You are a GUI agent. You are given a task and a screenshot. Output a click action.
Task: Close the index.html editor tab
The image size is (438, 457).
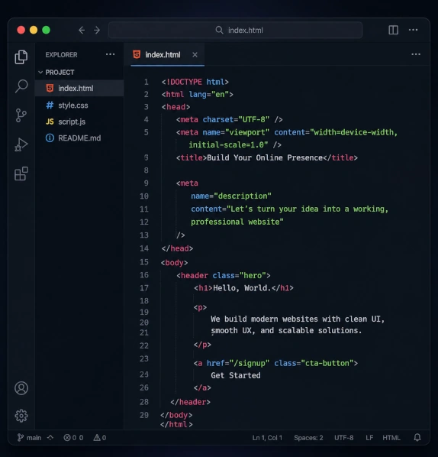tap(195, 54)
